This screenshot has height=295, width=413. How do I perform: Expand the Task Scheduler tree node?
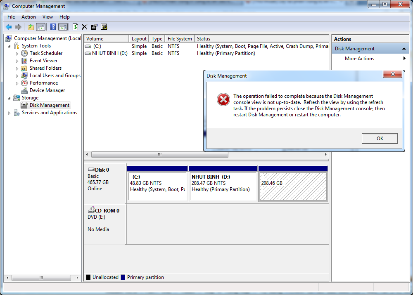point(17,54)
